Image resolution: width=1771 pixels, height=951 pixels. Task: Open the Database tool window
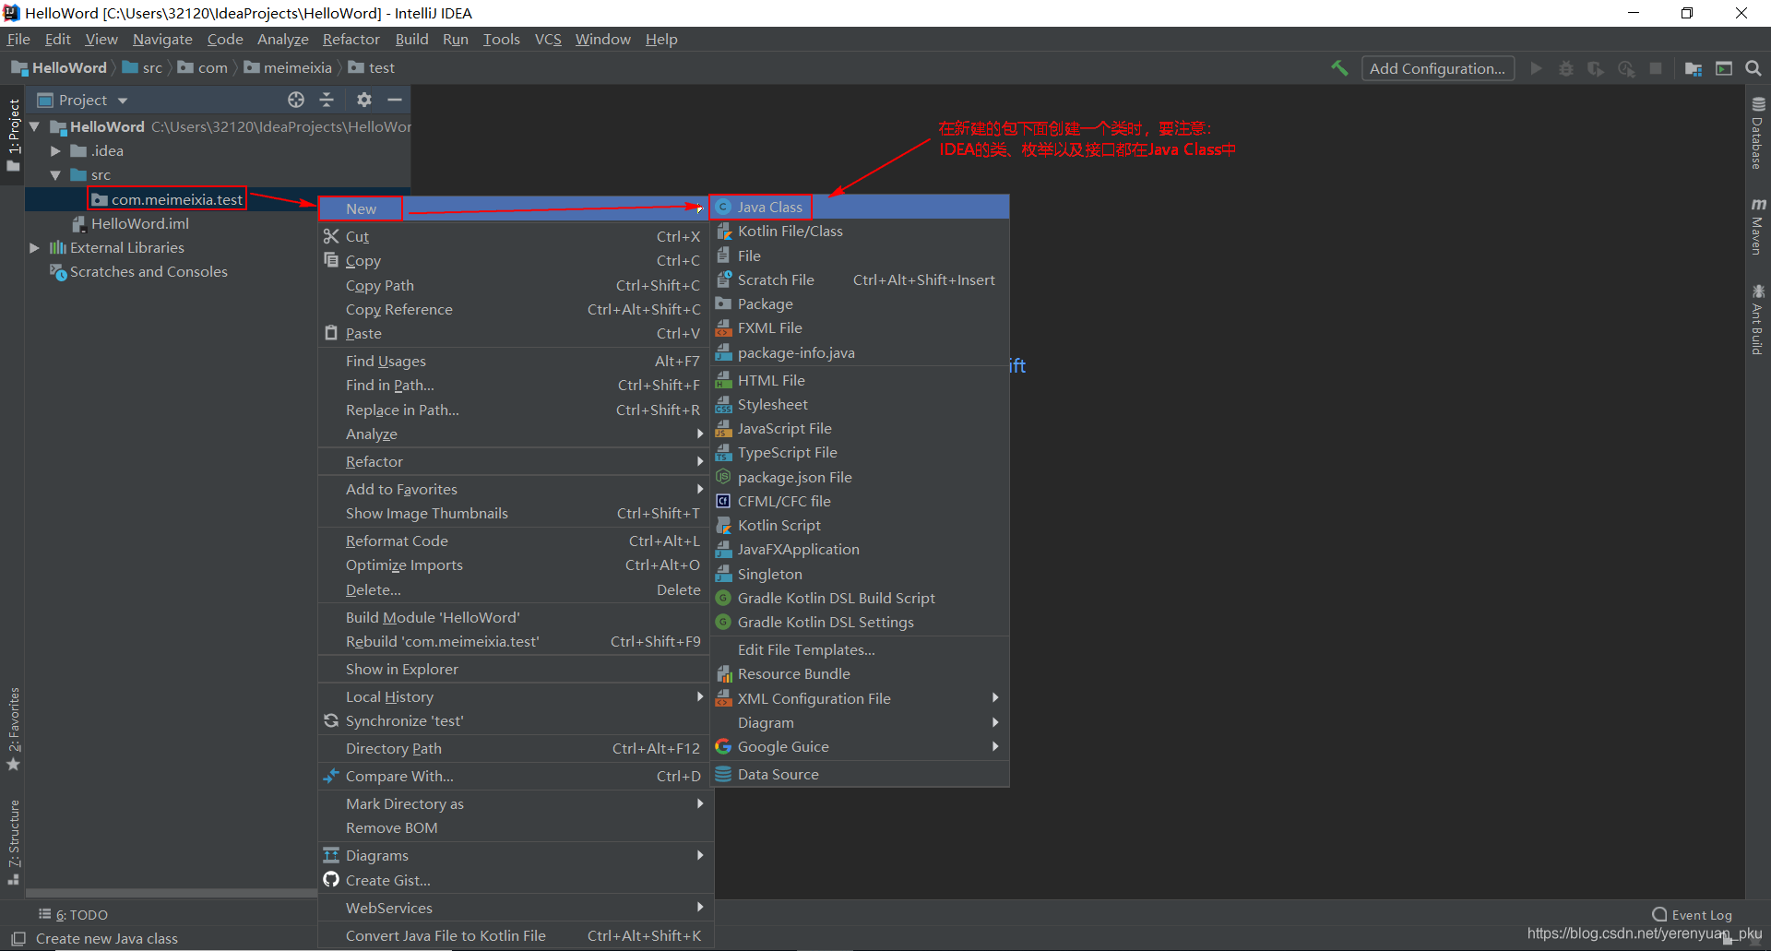[1758, 134]
